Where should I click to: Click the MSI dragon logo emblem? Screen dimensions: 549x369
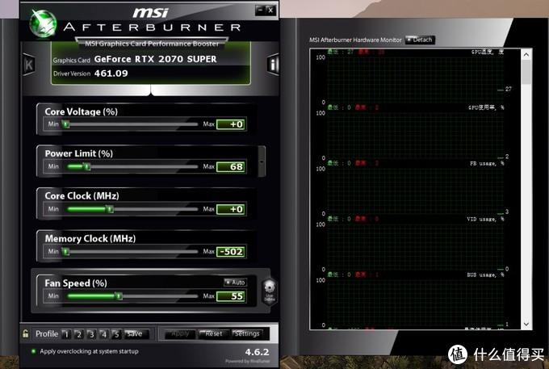(43, 24)
